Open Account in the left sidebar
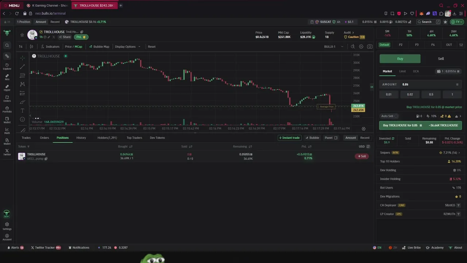This screenshot has height=263, width=467. tap(7, 237)
